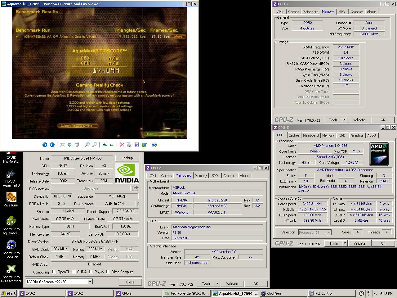Switch to TechPowerUp GPU-Z taskbar button
The height and width of the screenshot is (298, 397).
[x=187, y=293]
